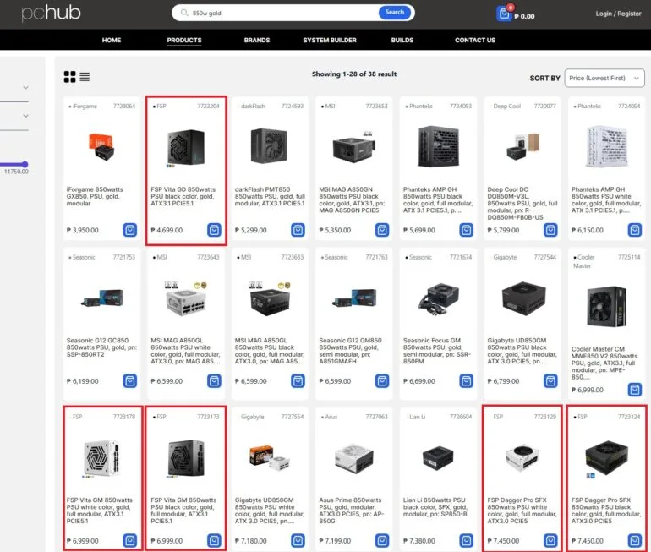Open the Products menu

(184, 41)
